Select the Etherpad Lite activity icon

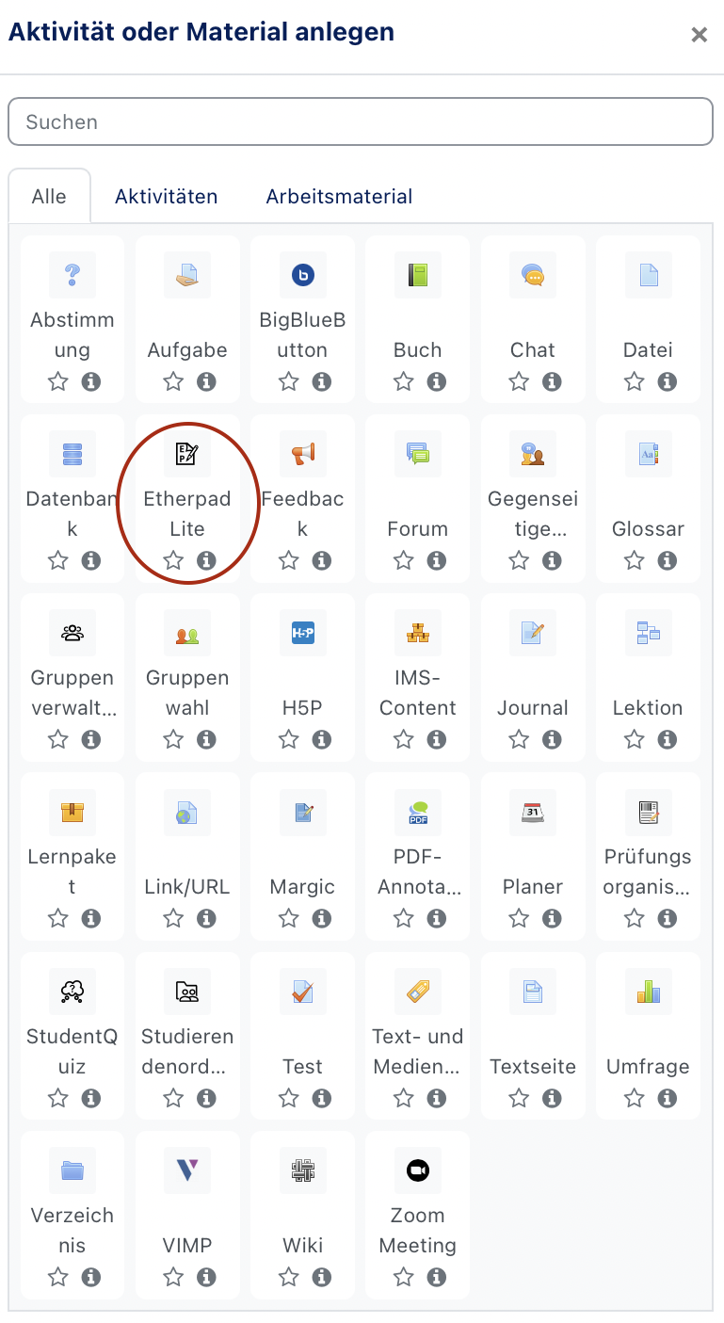[x=187, y=454]
